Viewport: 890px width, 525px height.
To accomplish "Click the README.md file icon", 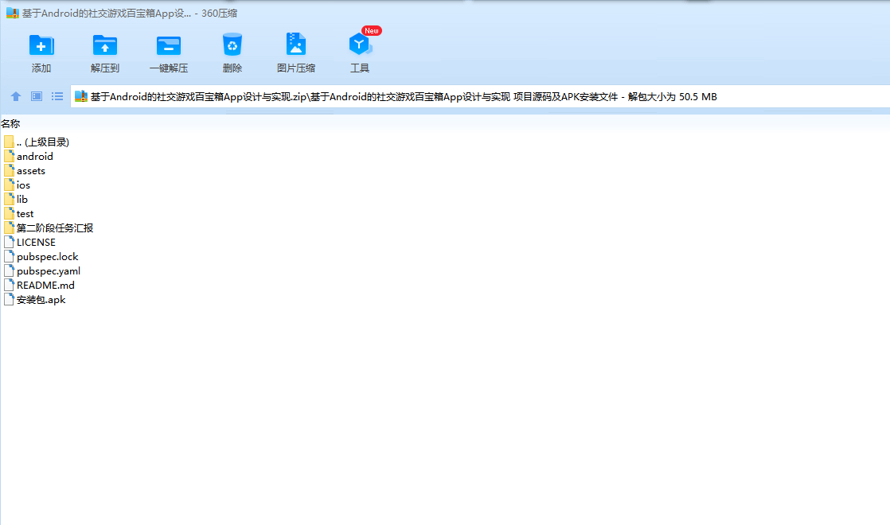I will pyautogui.click(x=9, y=286).
